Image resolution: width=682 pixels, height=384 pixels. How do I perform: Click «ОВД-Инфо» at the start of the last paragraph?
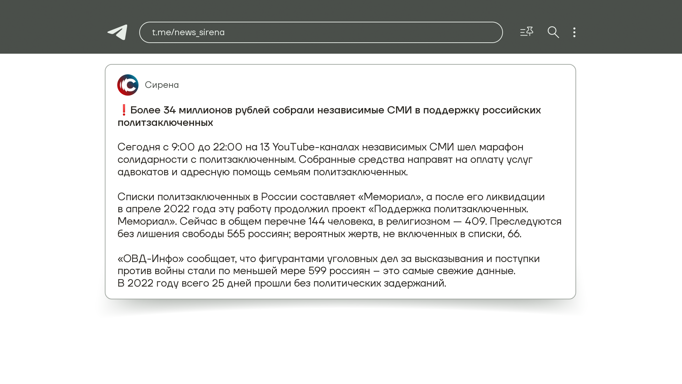click(x=151, y=259)
